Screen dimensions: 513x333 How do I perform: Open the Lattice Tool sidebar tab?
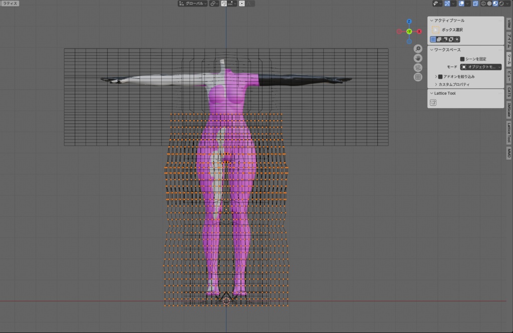509,133
